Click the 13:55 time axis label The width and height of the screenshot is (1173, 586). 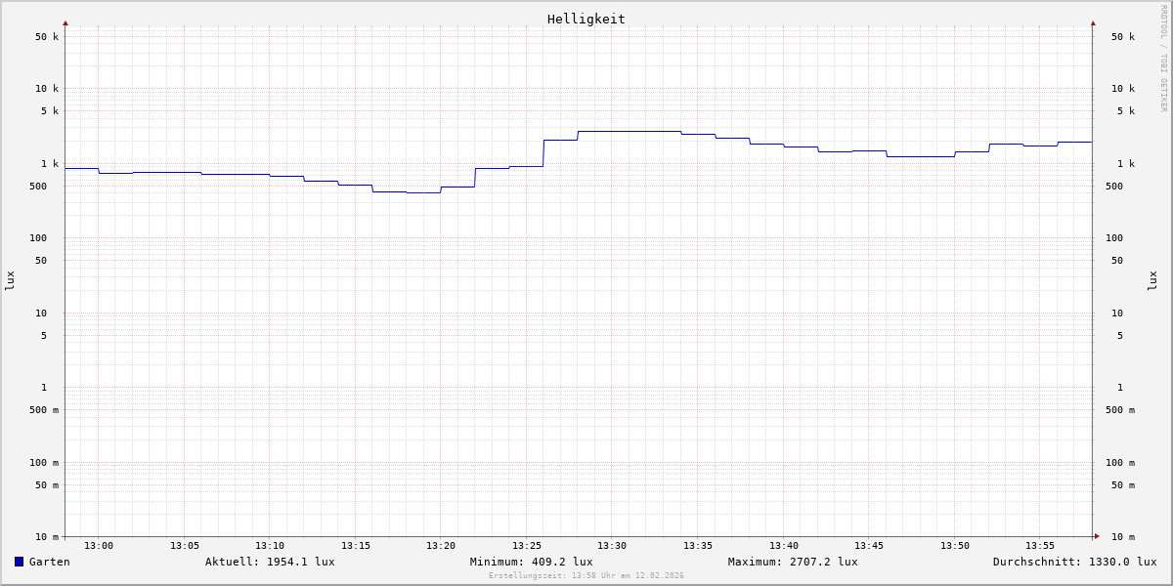click(x=1040, y=546)
